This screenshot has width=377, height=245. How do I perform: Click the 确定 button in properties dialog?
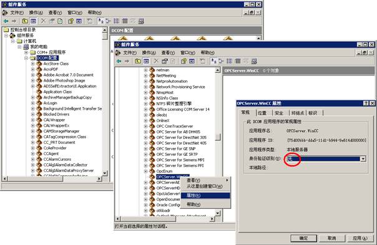pos(304,238)
